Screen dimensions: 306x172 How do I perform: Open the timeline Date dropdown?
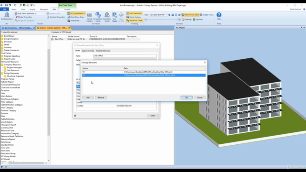click(x=166, y=15)
